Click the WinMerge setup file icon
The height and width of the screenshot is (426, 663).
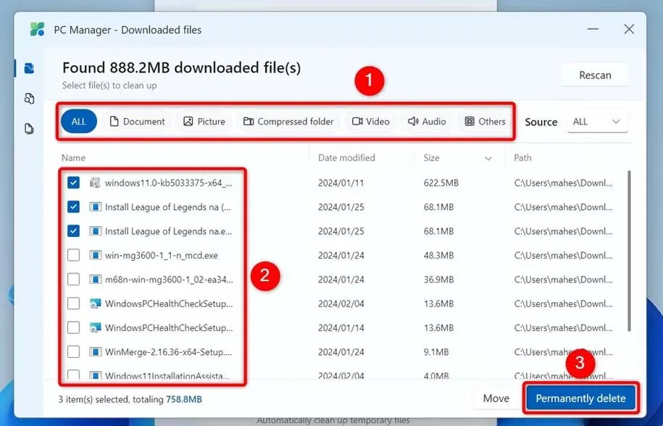(x=95, y=352)
